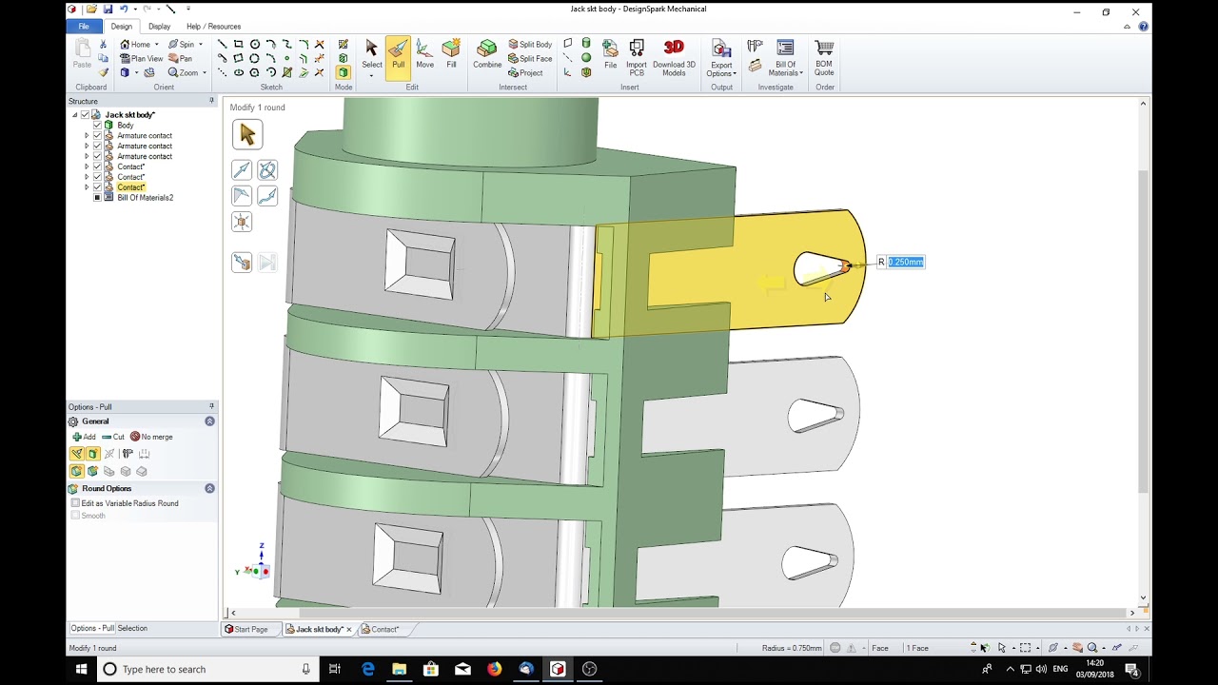Open Microsoft Edge on the taskbar

[368, 669]
